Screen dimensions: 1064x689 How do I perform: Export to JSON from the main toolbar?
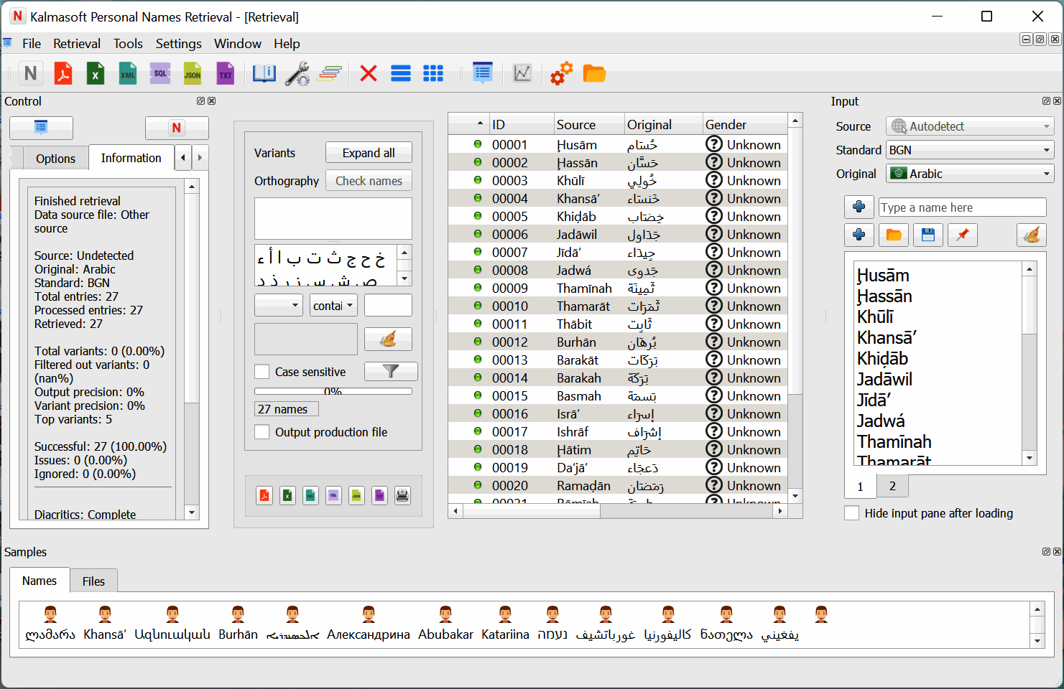pos(193,73)
